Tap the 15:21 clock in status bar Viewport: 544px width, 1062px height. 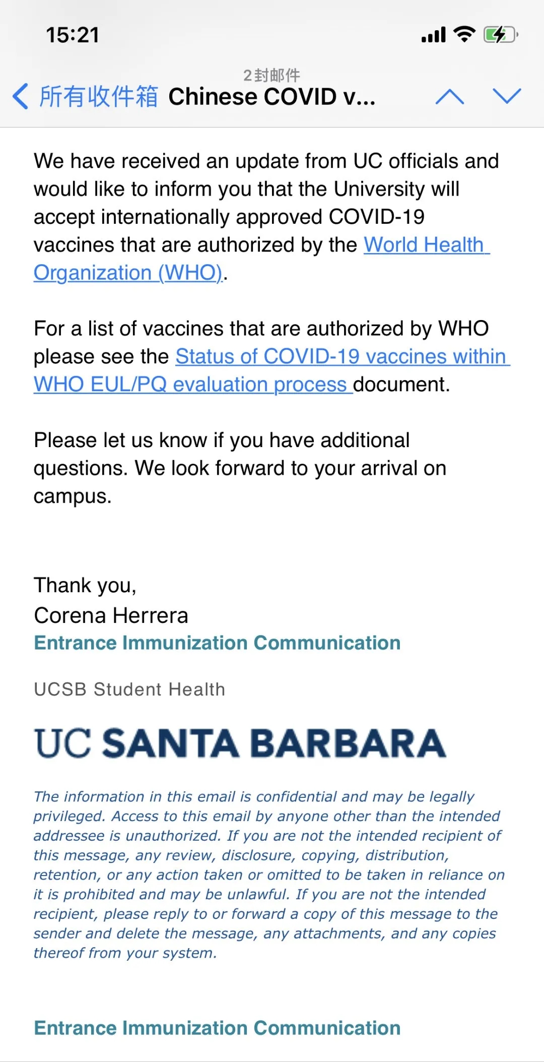point(73,35)
